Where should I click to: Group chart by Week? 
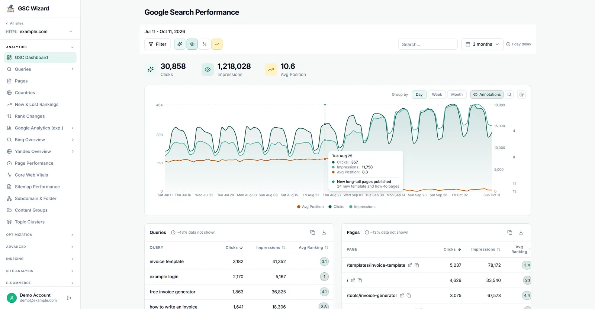pyautogui.click(x=437, y=95)
